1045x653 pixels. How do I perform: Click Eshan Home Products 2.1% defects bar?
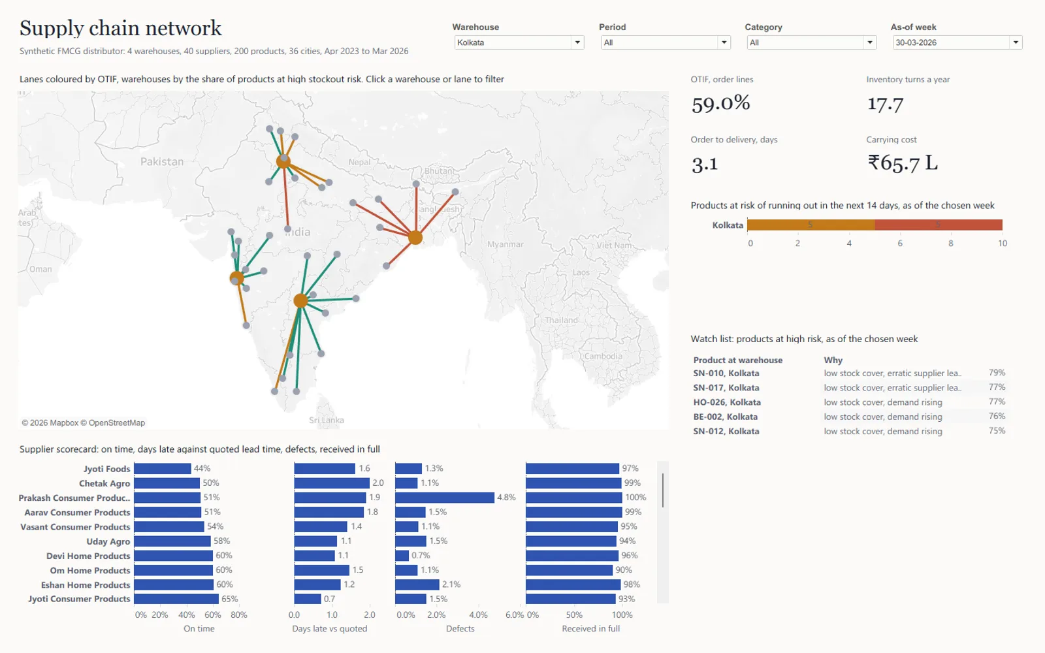[417, 585]
